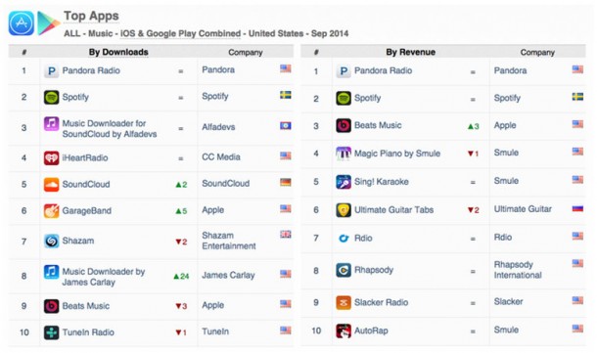This screenshot has width=597, height=353.
Task: Open the iOS & Google Play Combined link
Action: click(180, 33)
